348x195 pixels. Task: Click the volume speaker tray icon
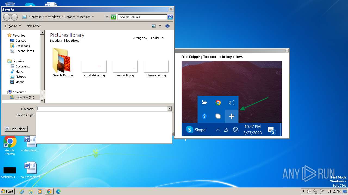309,191
